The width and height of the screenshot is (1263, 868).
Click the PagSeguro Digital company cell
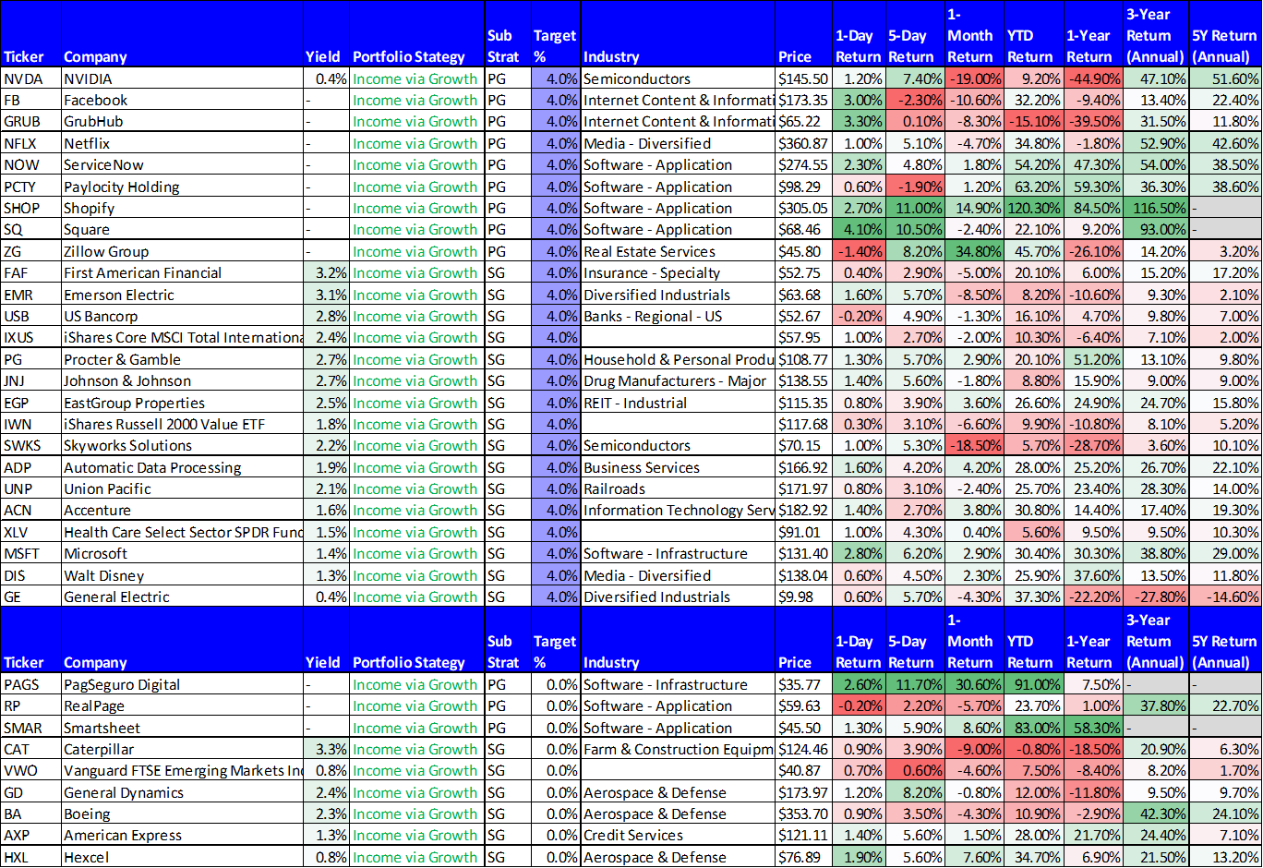click(x=182, y=684)
